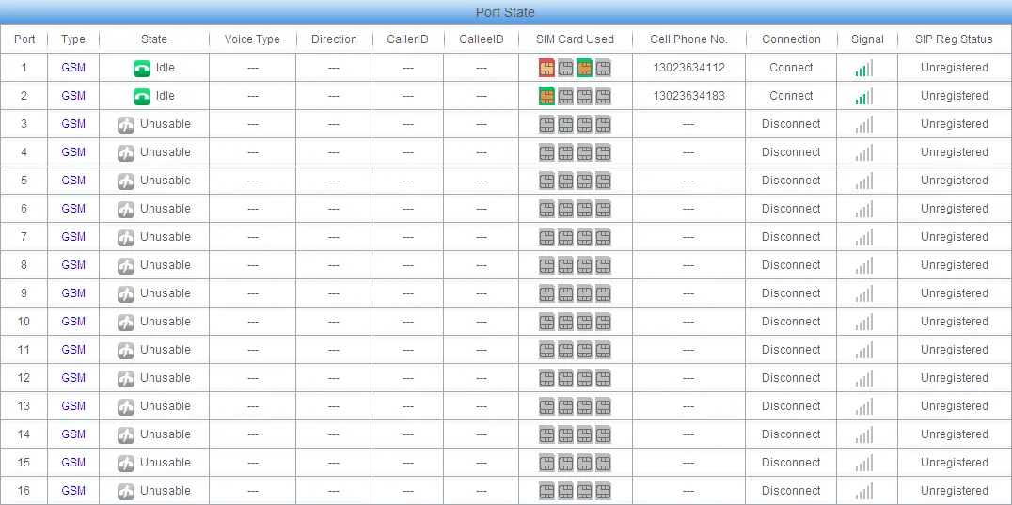This screenshot has width=1012, height=505.
Task: Click the Disconnect status for port 9
Action: pyautogui.click(x=791, y=292)
